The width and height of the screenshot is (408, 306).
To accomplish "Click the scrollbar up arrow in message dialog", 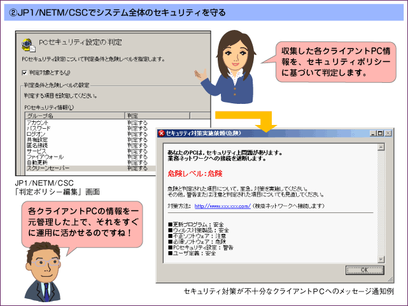I will 381,147.
